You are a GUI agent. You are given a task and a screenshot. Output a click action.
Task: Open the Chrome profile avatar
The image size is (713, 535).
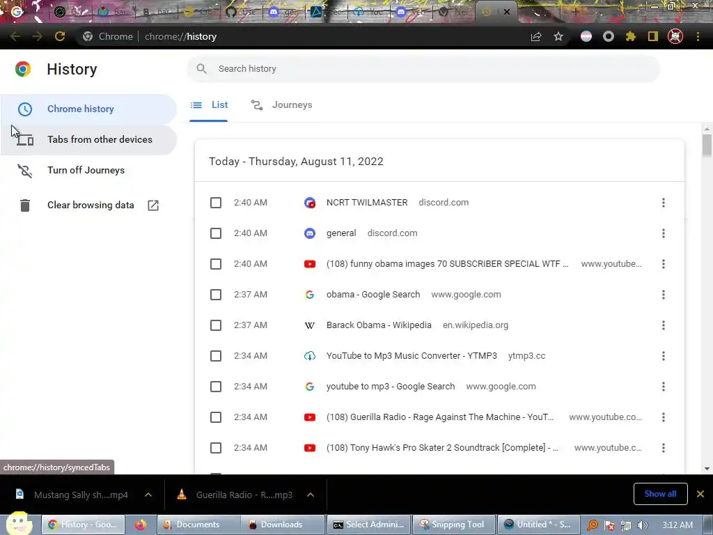(675, 36)
